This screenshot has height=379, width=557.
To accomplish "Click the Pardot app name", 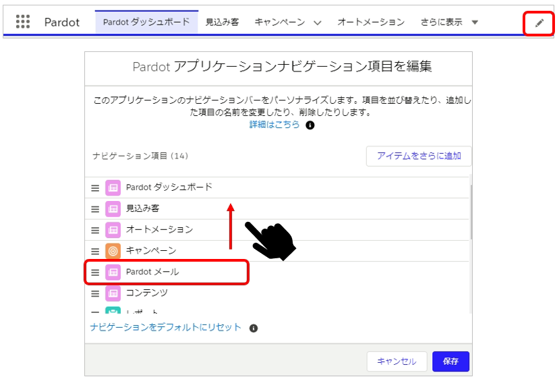I will [x=62, y=22].
